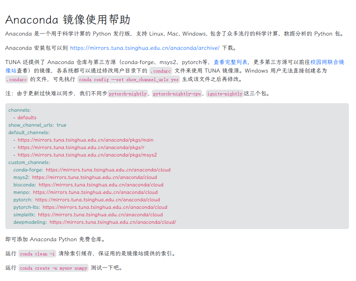This screenshot has width=356, height=281.
Task: Open the 校园网联合镜像站 link
Action: point(327,62)
